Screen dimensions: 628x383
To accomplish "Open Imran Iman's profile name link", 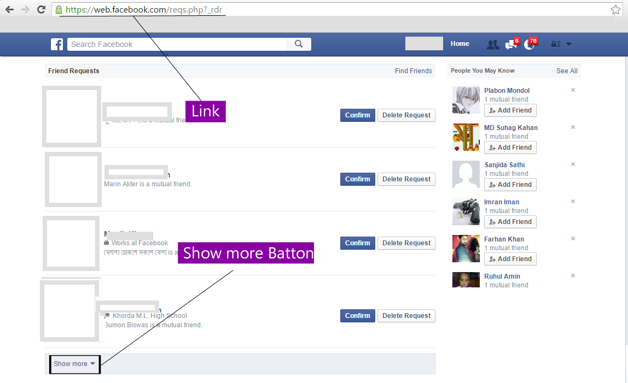I will point(502,202).
